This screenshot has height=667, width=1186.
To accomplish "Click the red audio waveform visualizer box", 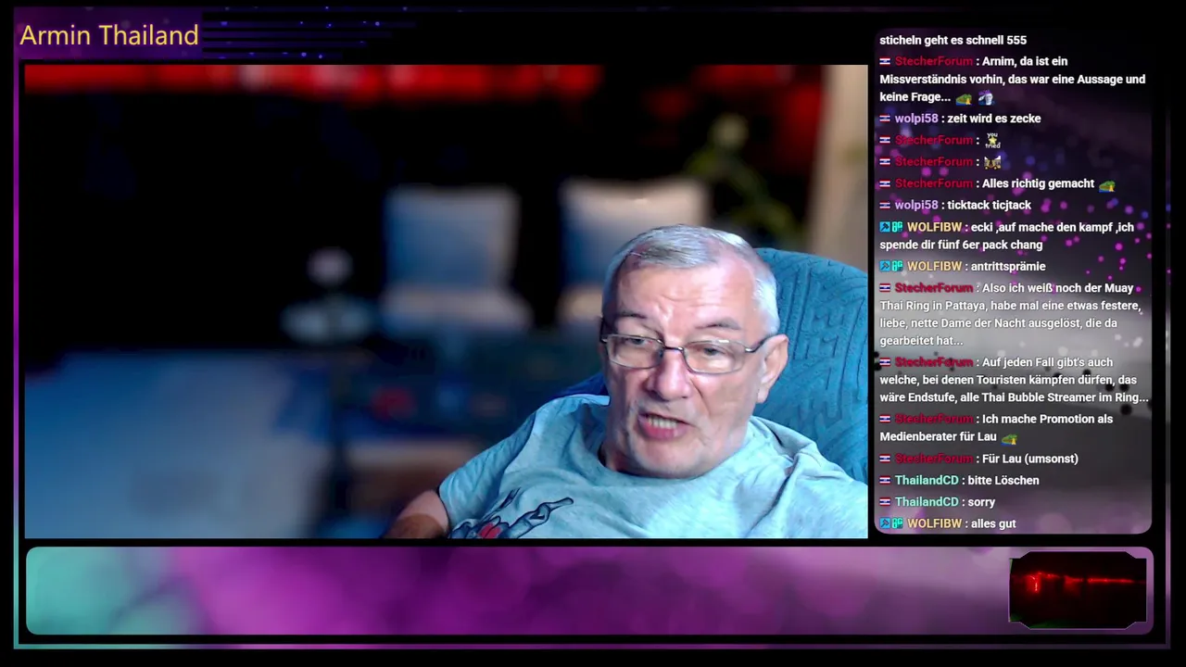I will [x=1078, y=589].
